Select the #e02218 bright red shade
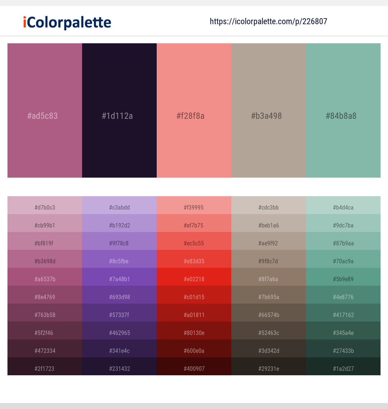This screenshot has height=409, width=388. [194, 279]
